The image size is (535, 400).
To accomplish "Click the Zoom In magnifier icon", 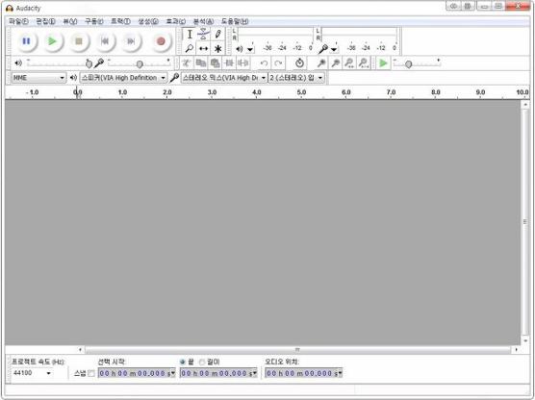I will 320,63.
